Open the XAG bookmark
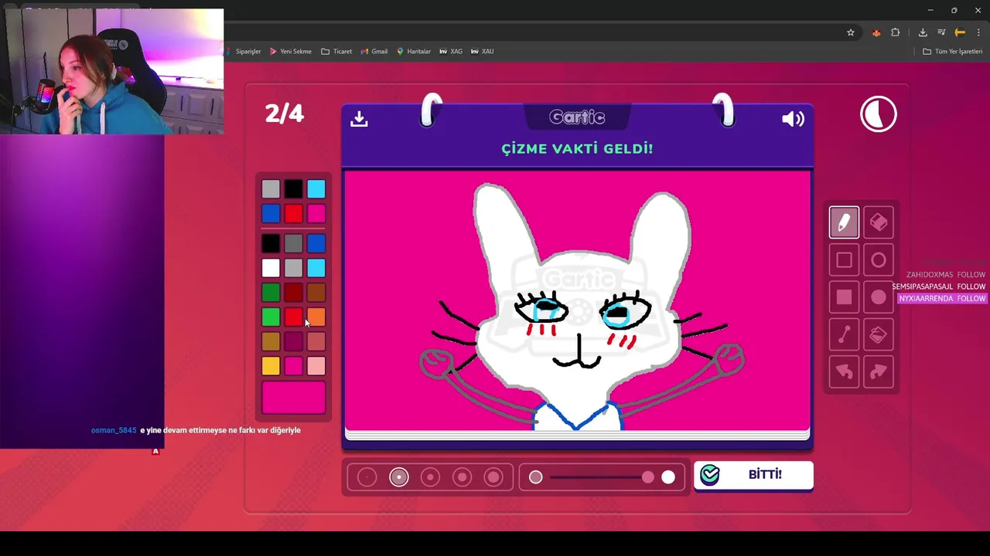Image resolution: width=990 pixels, height=556 pixels. [451, 52]
